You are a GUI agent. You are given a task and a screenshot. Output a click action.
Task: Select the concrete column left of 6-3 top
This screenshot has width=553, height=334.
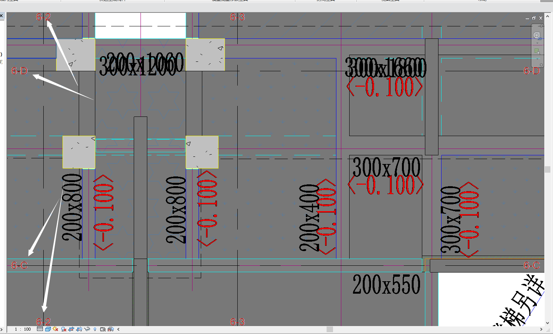pos(205,55)
